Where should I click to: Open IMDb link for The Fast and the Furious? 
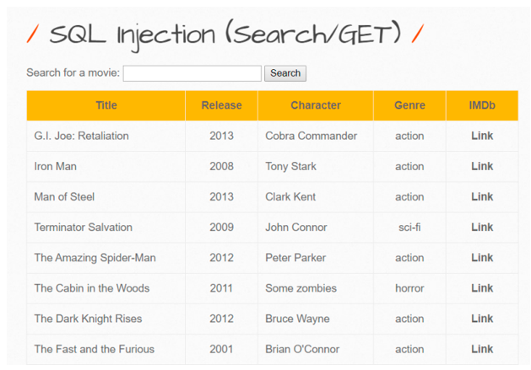(x=482, y=349)
